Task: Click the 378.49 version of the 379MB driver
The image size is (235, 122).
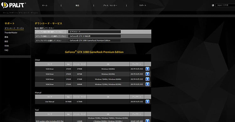Action: pyautogui.click(x=68, y=69)
